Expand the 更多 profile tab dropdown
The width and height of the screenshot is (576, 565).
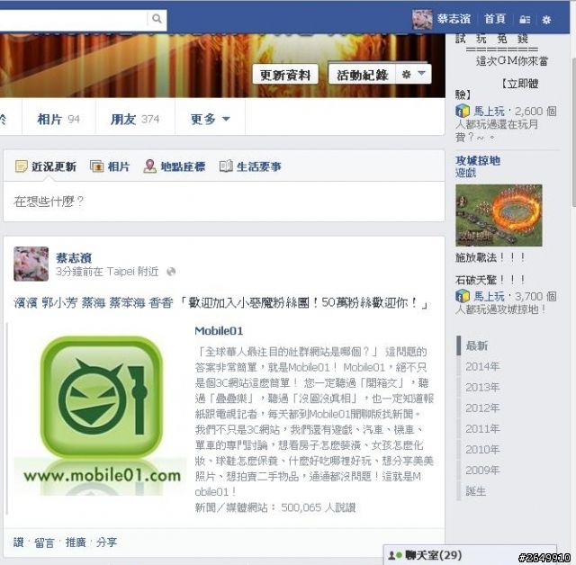pyautogui.click(x=210, y=119)
